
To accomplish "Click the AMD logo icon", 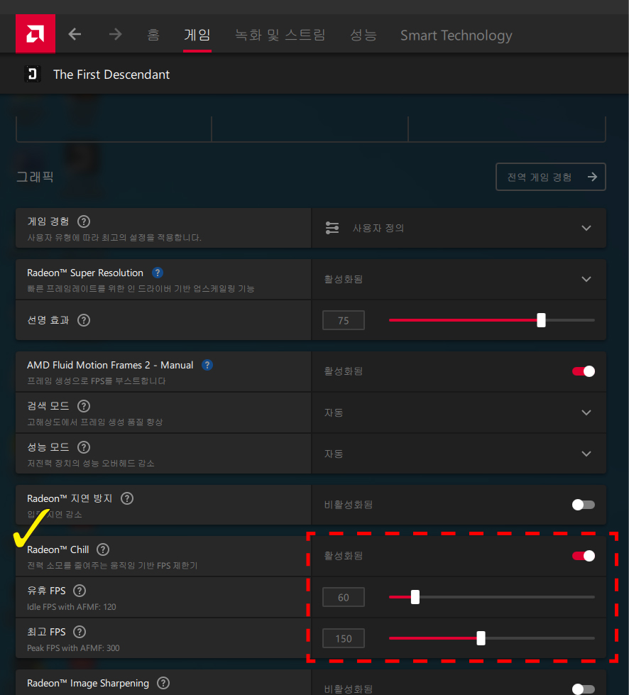I will (x=35, y=33).
